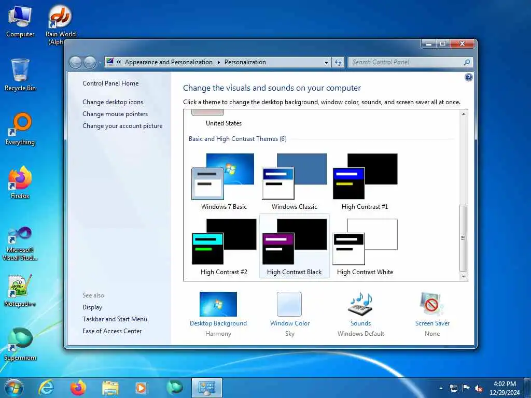This screenshot has width=531, height=398.
Task: Open Change your account picture link
Action: click(x=122, y=126)
